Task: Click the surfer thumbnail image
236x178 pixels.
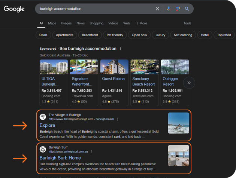Action: pos(179,123)
